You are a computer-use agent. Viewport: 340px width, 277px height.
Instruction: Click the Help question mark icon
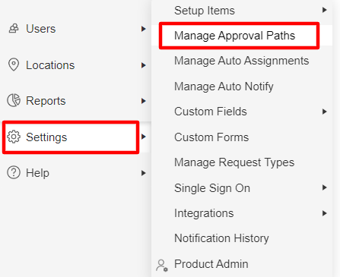[14, 173]
